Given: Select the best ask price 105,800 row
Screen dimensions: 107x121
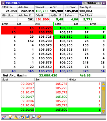Looking at the screenshot, I should point(80,28).
